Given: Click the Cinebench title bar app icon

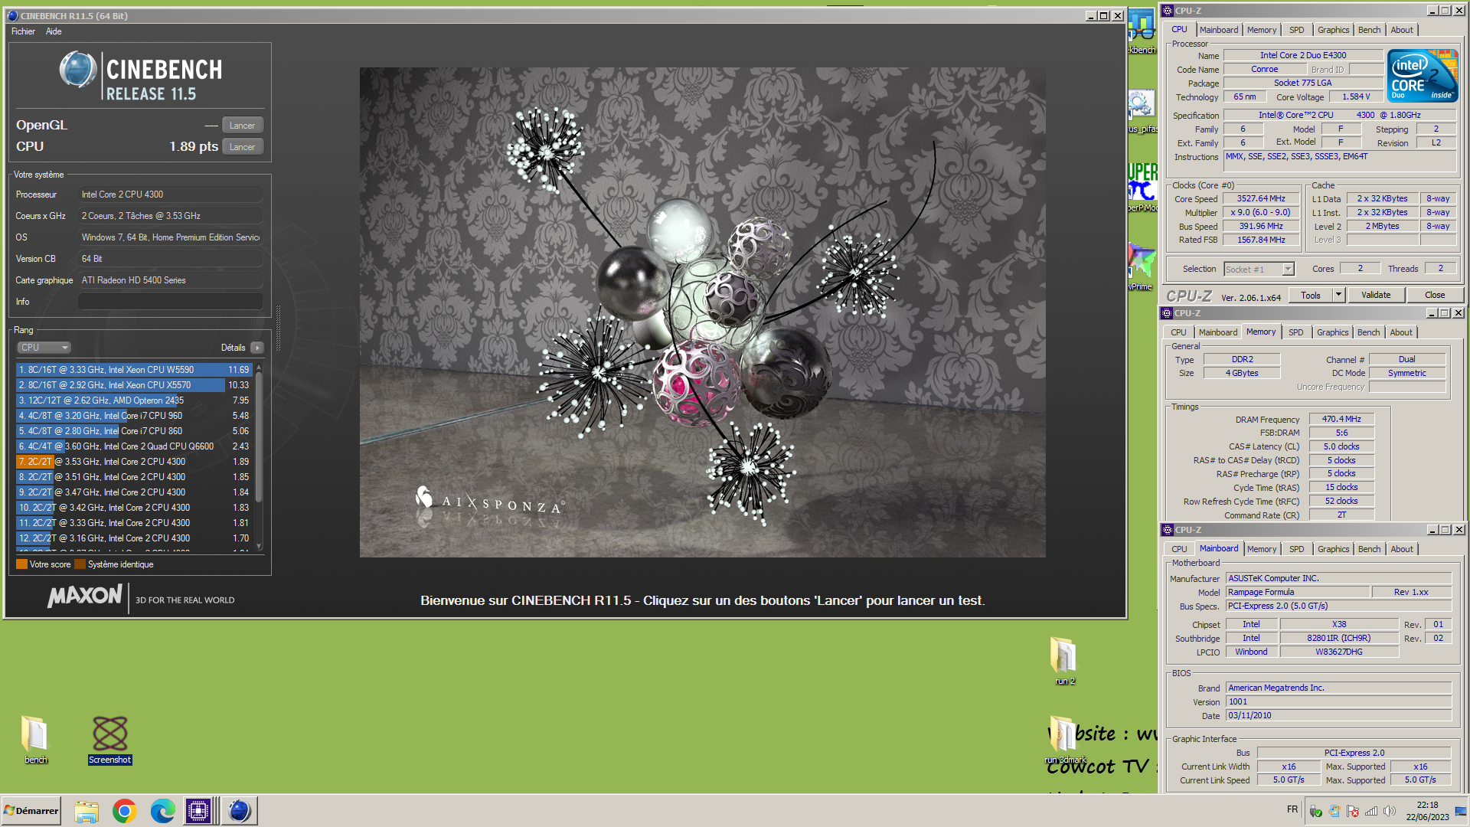Looking at the screenshot, I should pyautogui.click(x=12, y=15).
